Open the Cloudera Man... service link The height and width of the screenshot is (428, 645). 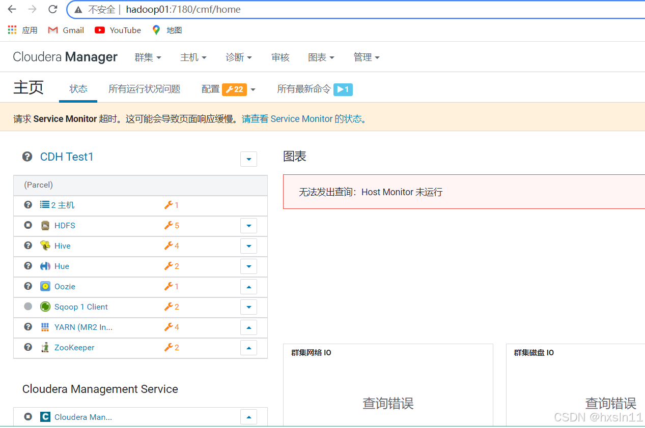[x=83, y=417]
